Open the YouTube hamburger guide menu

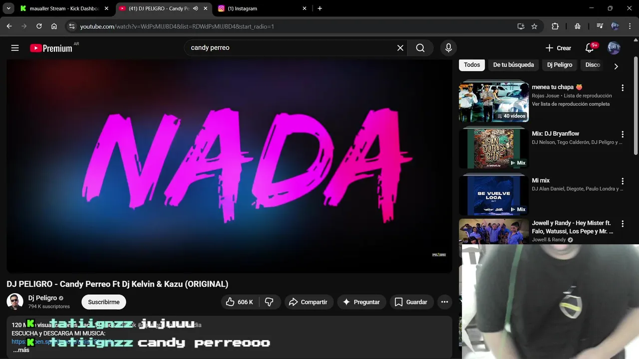(x=15, y=48)
